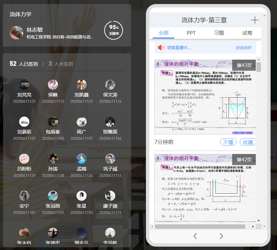Open 孟娥's profile picture
Screen dimensions: 277x250
81,159
